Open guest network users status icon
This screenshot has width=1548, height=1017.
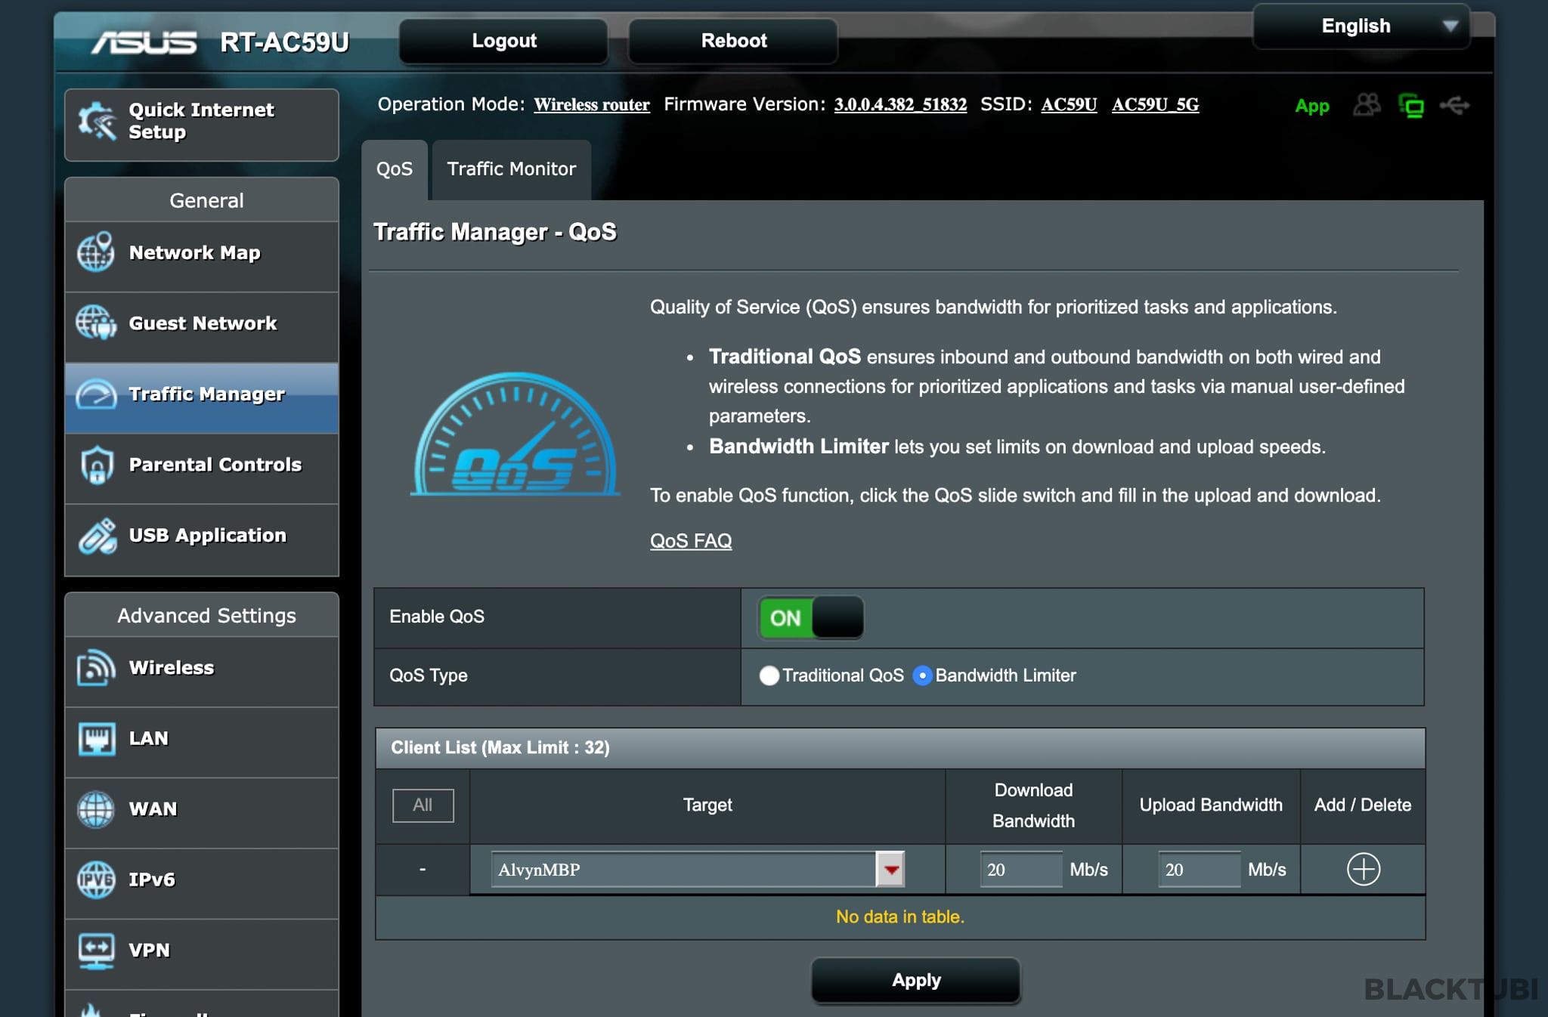1368,106
